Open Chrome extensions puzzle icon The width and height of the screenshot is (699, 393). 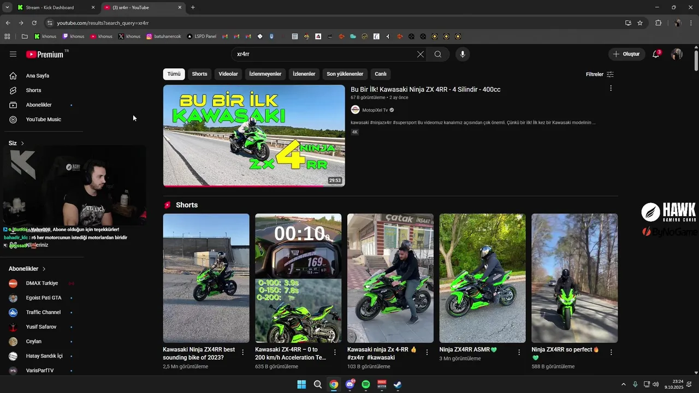(658, 23)
